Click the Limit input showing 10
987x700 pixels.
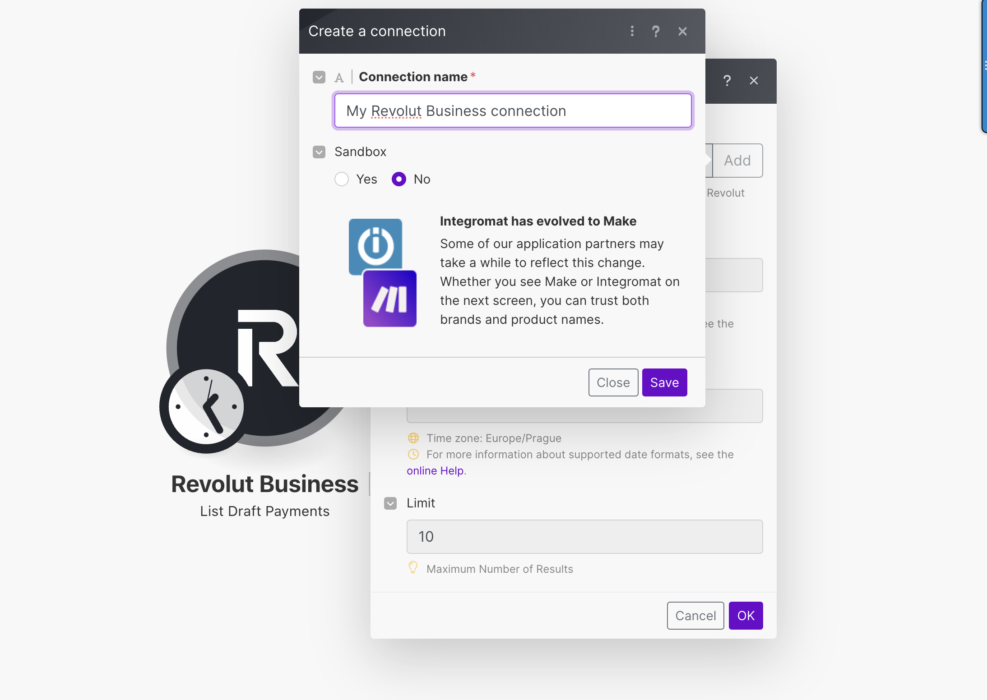[584, 537]
